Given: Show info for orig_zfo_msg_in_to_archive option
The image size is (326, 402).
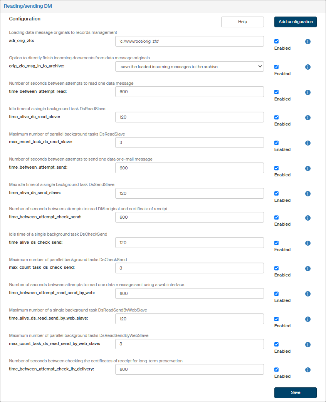Looking at the screenshot, I should coord(308,67).
